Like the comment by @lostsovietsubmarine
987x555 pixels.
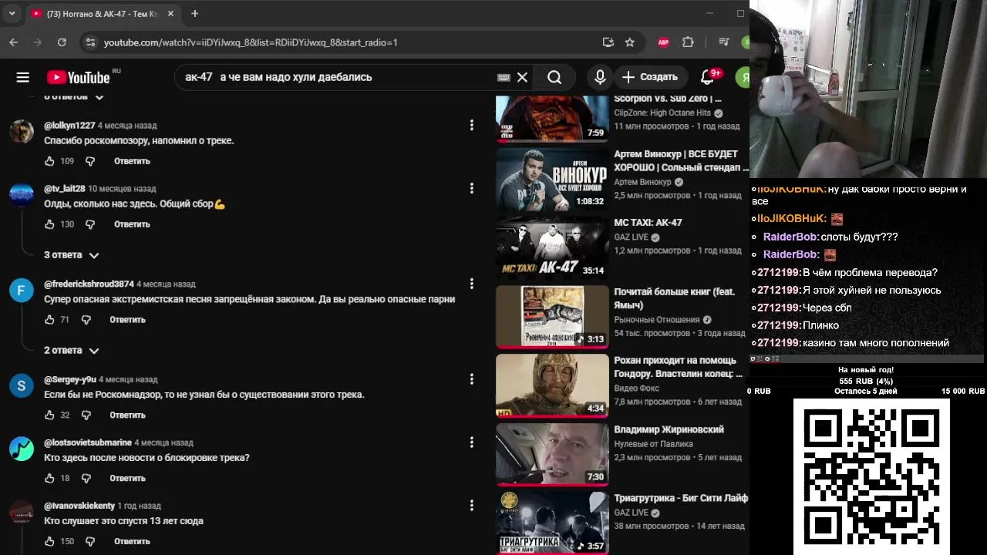(49, 478)
